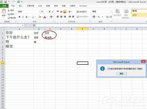Activate the 格式刷 format painter
This screenshot has width=147, height=109.
click(x=12, y=18)
